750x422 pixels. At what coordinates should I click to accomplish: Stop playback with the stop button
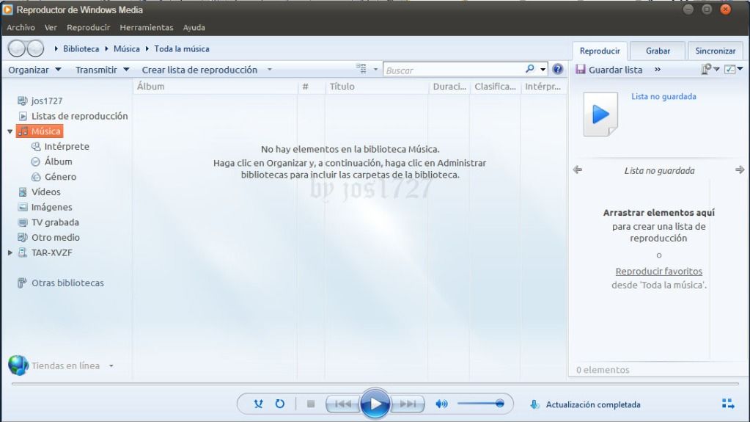pyautogui.click(x=311, y=404)
